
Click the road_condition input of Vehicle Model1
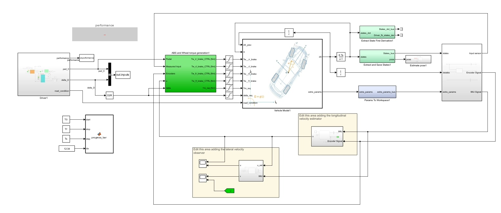250,103
